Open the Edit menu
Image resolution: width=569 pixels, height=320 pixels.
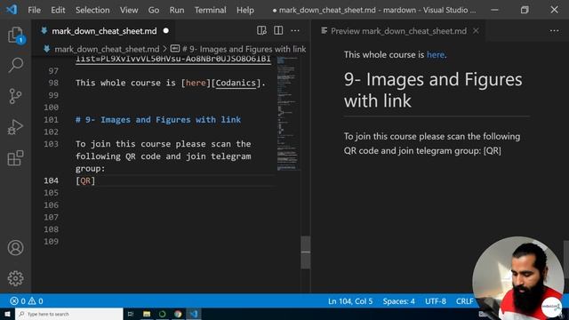tap(58, 10)
